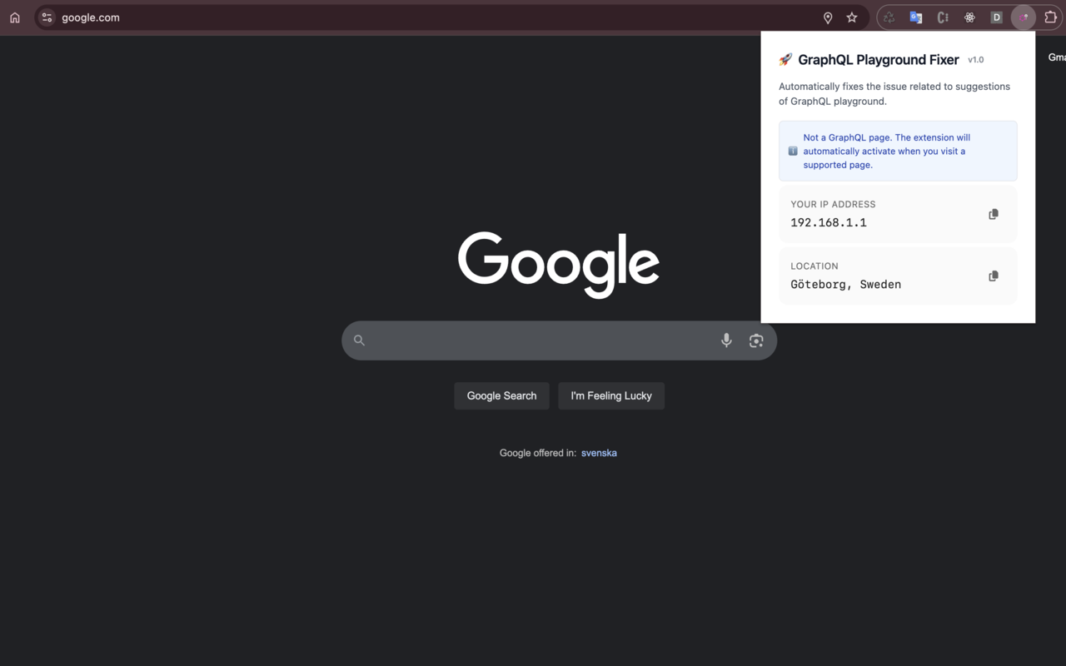The width and height of the screenshot is (1066, 666).
Task: Click the magnifier icon in search box
Action: pyautogui.click(x=359, y=340)
